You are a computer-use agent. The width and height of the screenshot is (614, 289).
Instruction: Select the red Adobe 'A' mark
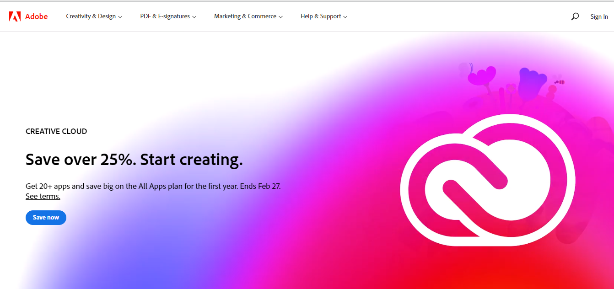point(15,16)
